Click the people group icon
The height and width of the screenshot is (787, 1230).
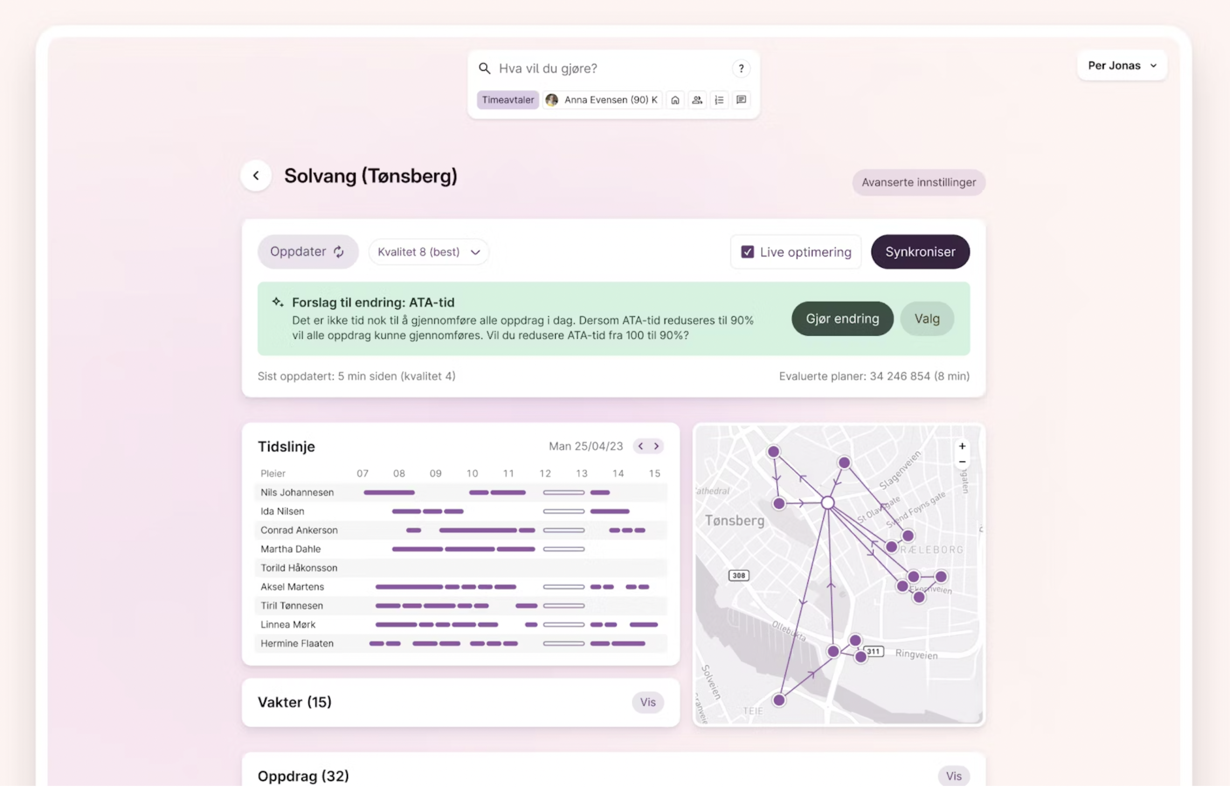pos(697,100)
